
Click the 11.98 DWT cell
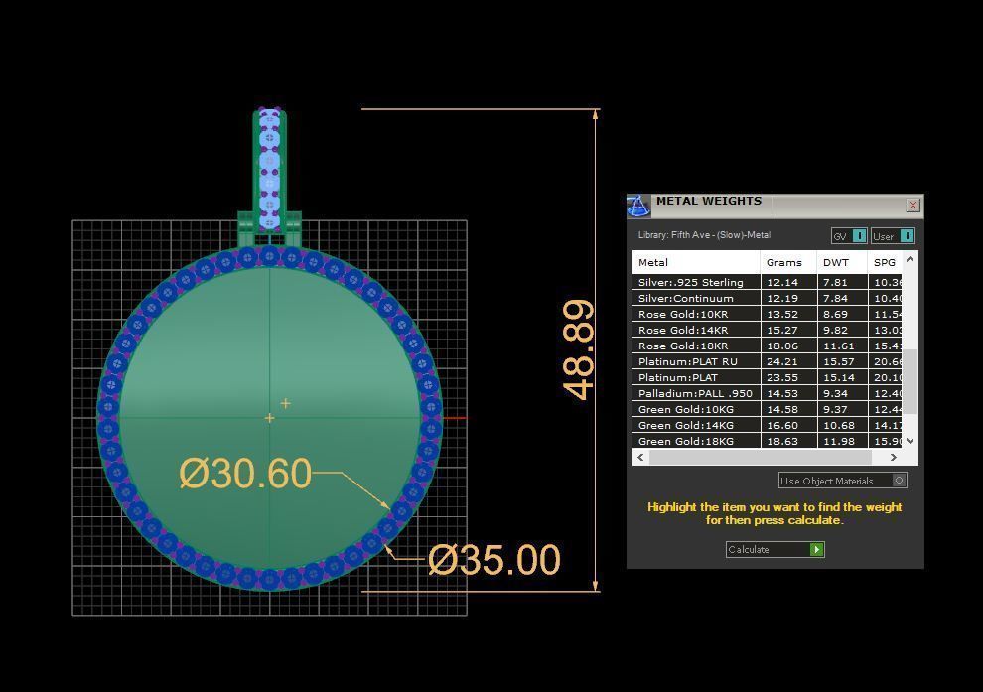point(842,441)
